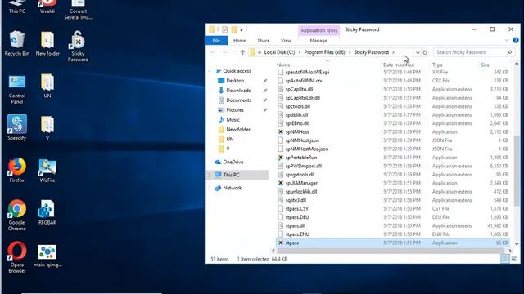Screen dimensions: 524x294
Task: Open the Sticky Password desktop shortcut
Action: click(78, 47)
